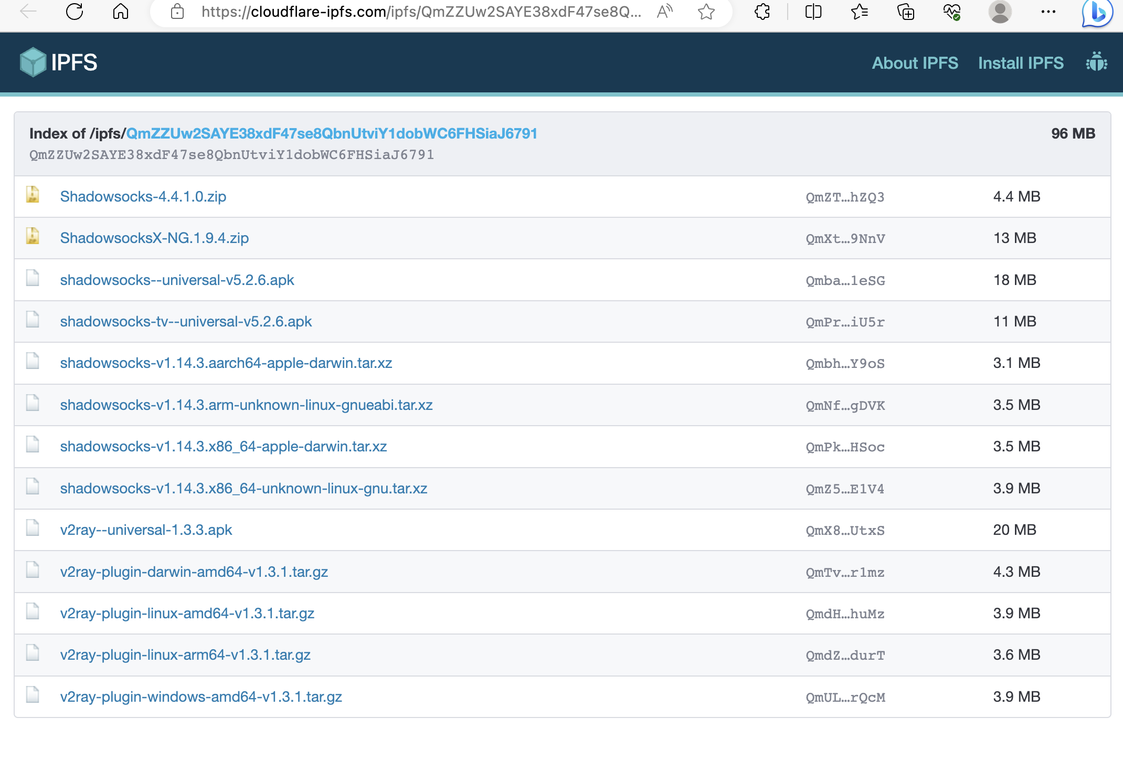1123x781 pixels.
Task: Click the QmZ5…E1V4 hash link
Action: 845,489
